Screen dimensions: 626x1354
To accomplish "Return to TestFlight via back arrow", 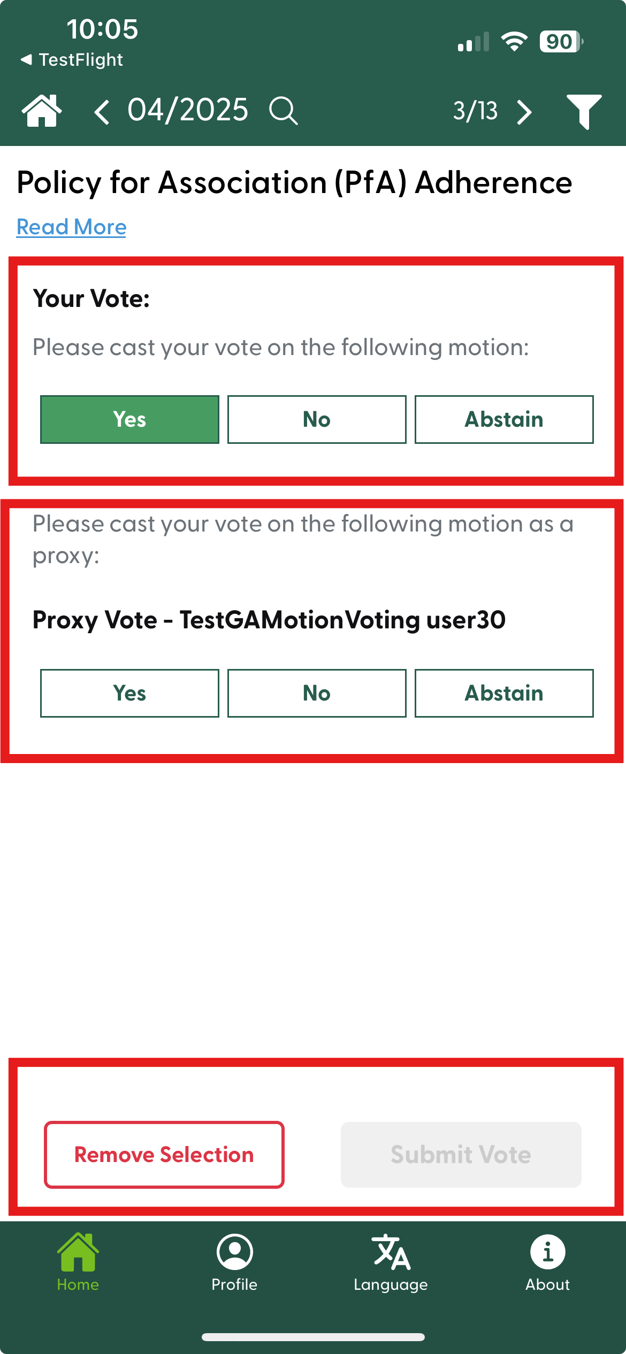I will pos(72,59).
